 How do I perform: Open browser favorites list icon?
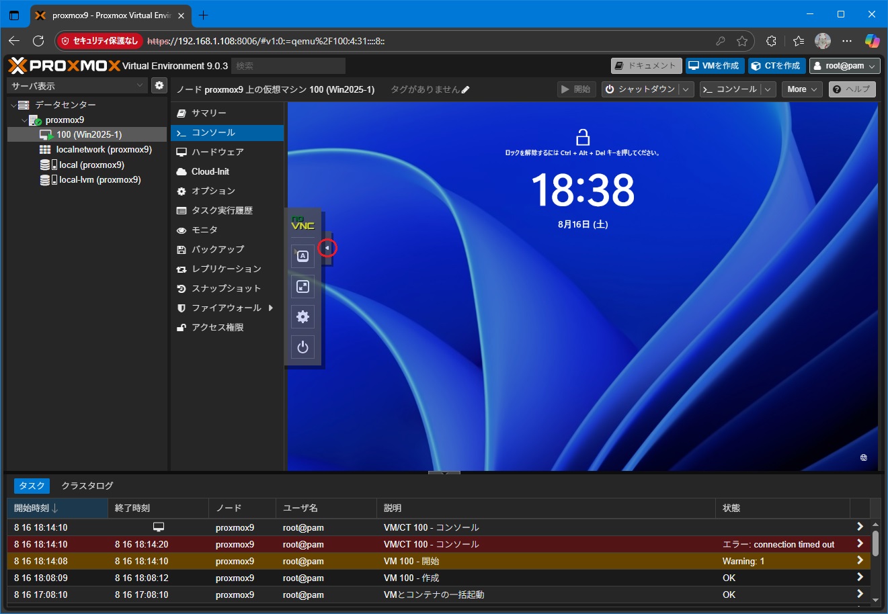pos(798,41)
